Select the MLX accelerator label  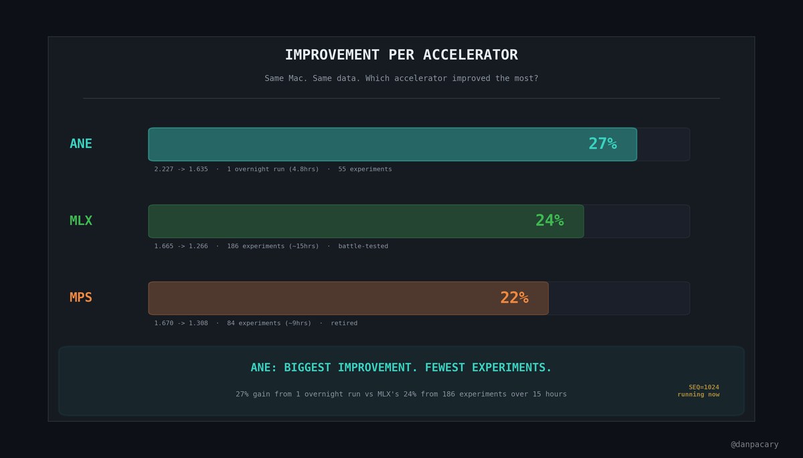(81, 221)
